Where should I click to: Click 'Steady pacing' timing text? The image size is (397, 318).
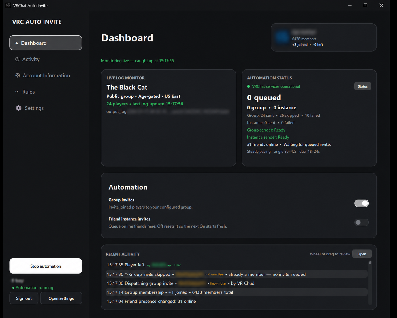point(283,152)
